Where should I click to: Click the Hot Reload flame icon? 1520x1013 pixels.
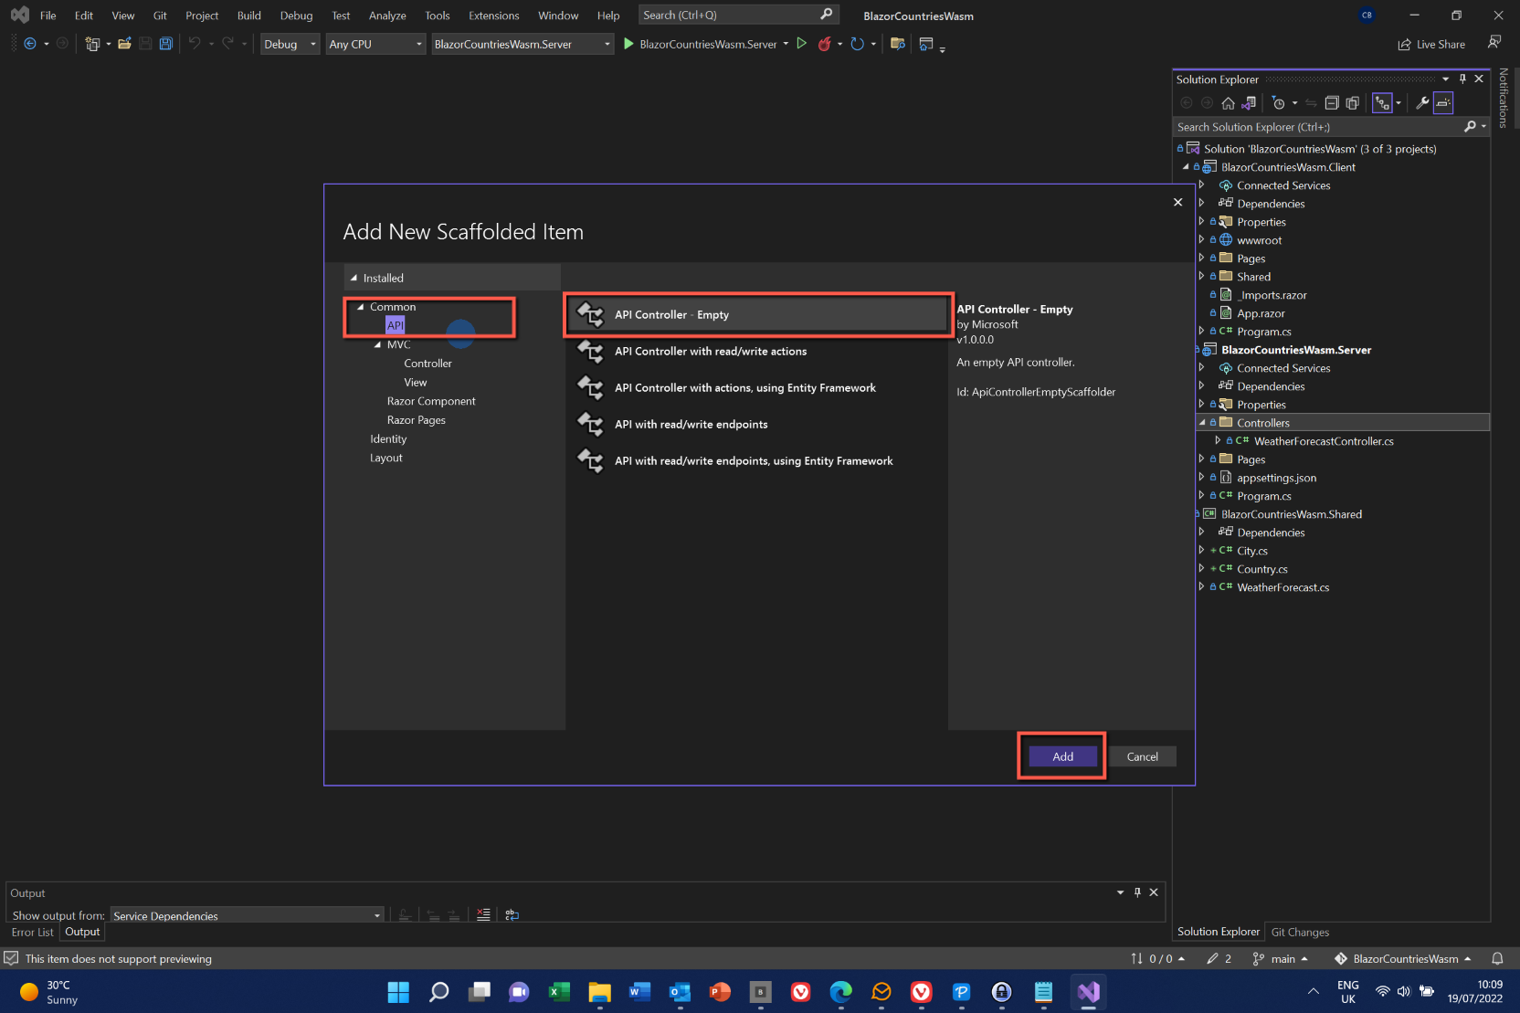tap(825, 44)
